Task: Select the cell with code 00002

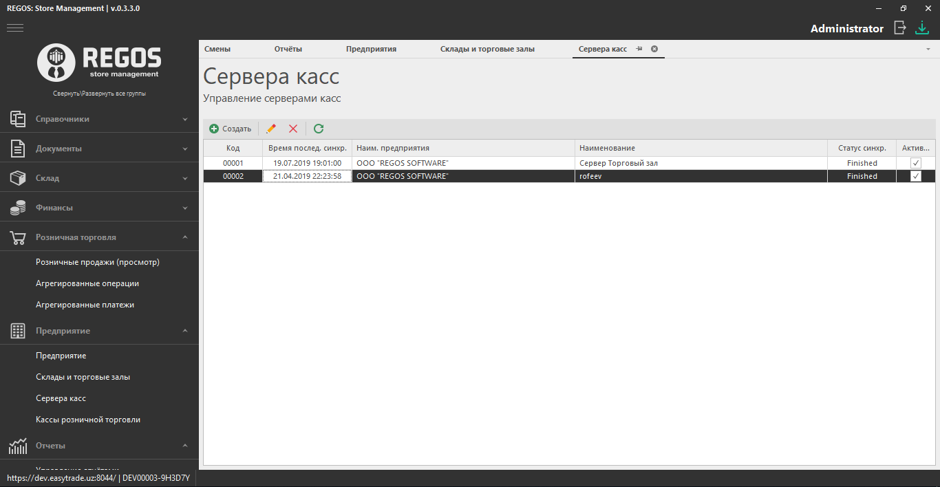Action: coord(233,176)
